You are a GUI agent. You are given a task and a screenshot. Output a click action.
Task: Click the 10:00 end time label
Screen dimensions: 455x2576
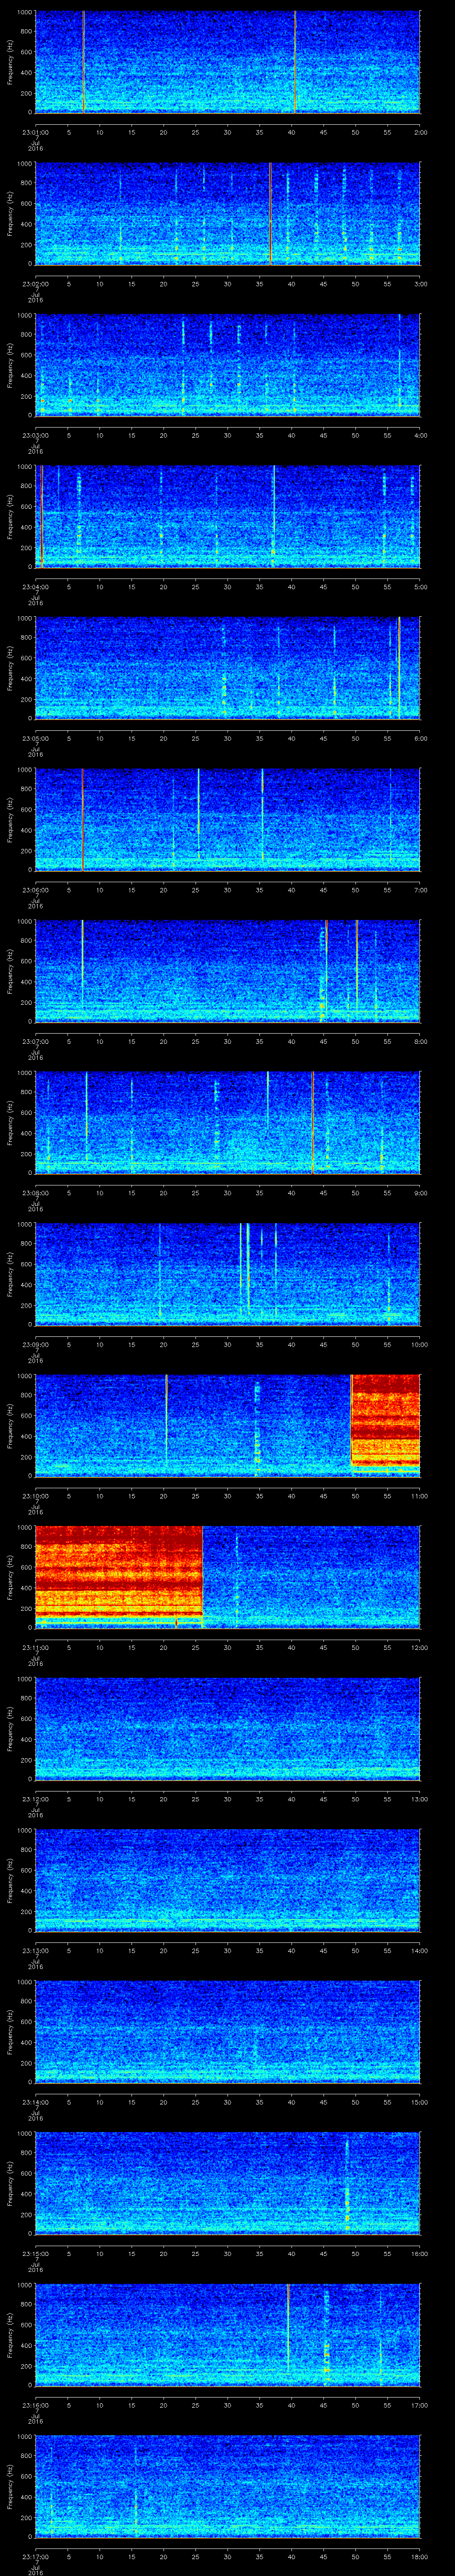419,1344
